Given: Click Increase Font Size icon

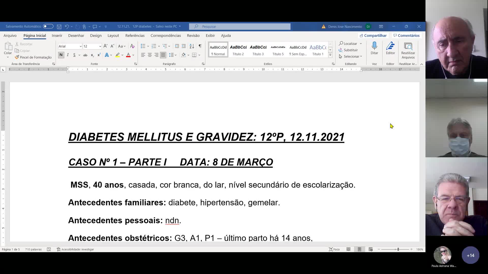Looking at the screenshot, I should point(105,46).
